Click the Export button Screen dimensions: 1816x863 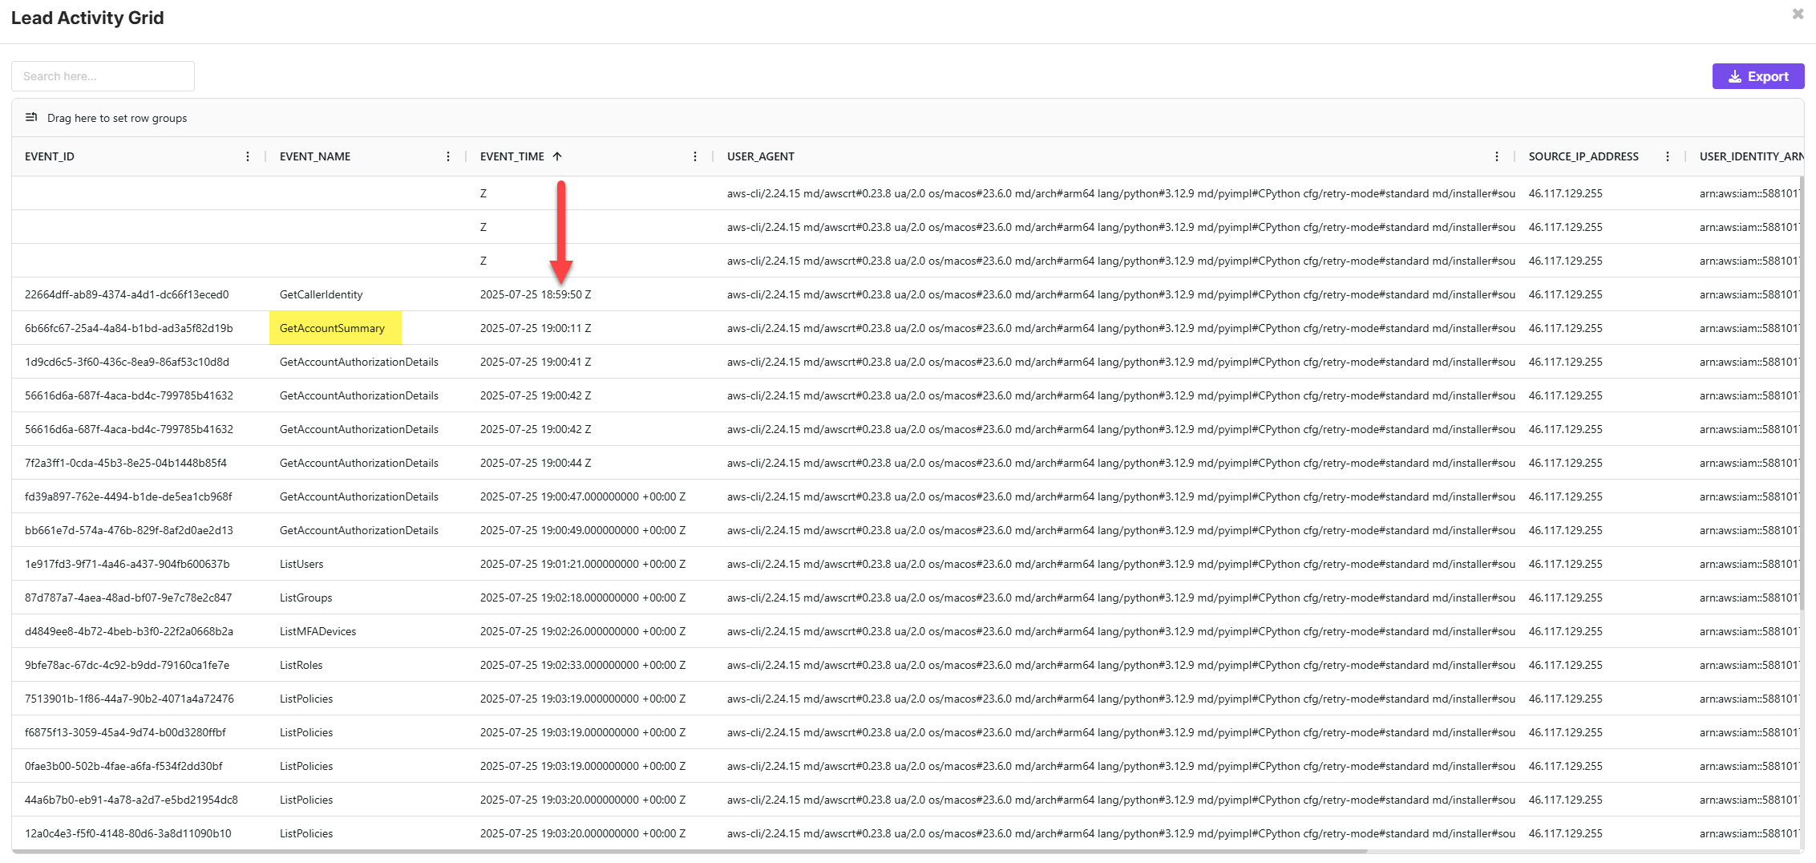[1758, 76]
